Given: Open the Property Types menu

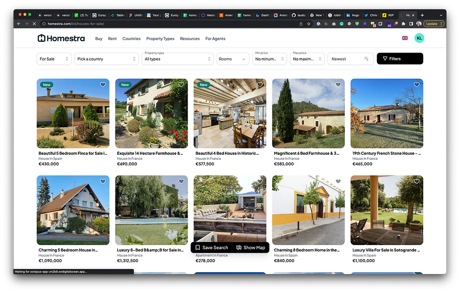Looking at the screenshot, I should tap(160, 39).
